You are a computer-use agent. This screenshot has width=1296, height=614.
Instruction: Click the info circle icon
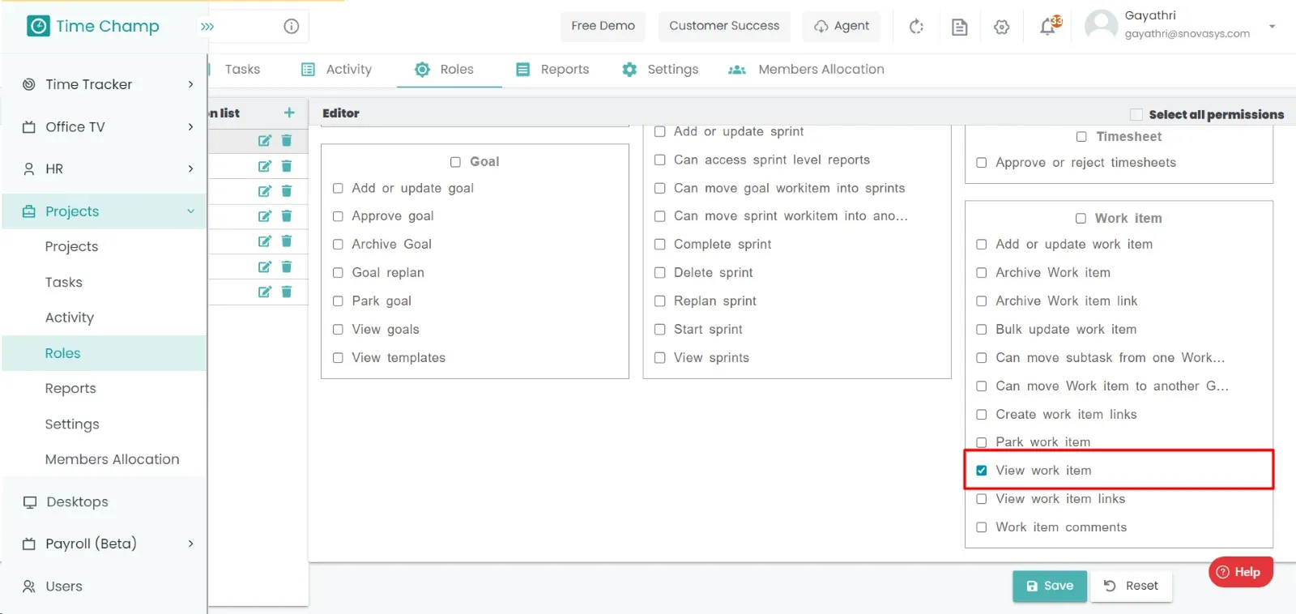tap(292, 26)
